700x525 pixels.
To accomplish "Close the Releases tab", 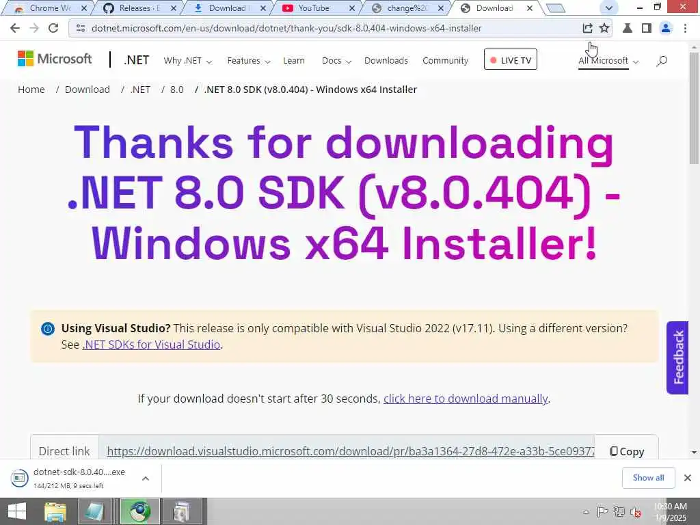I will [173, 8].
